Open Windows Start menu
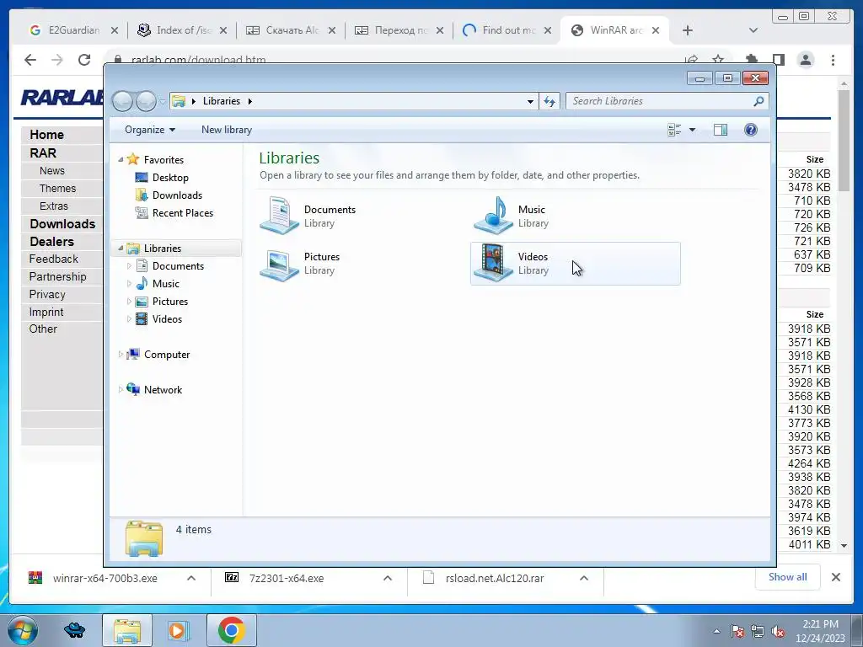This screenshot has width=863, height=647. point(23,630)
